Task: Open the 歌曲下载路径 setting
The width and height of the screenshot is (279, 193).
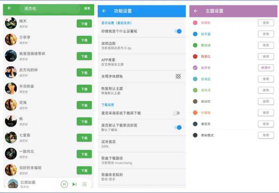Action: [142, 160]
